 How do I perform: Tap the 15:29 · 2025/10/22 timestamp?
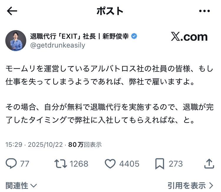(35, 144)
